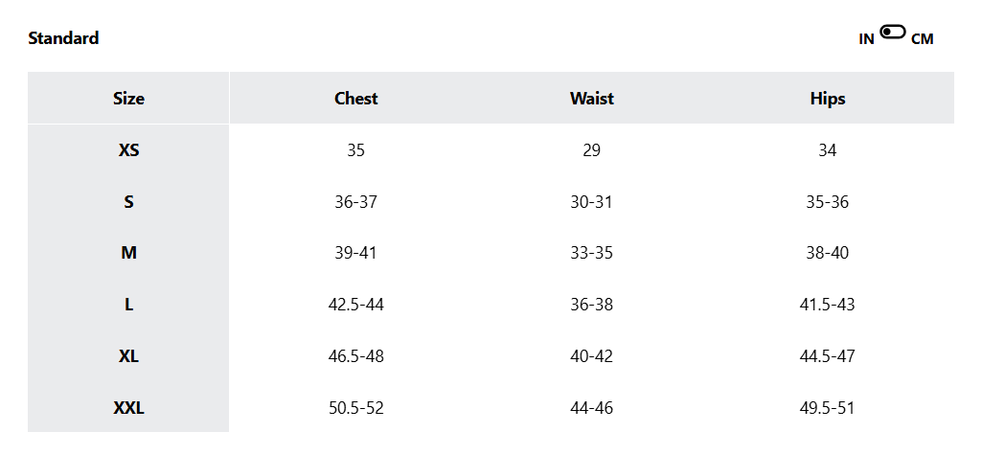Click hips value 35-36
Screen dimensions: 982x455
828,201
